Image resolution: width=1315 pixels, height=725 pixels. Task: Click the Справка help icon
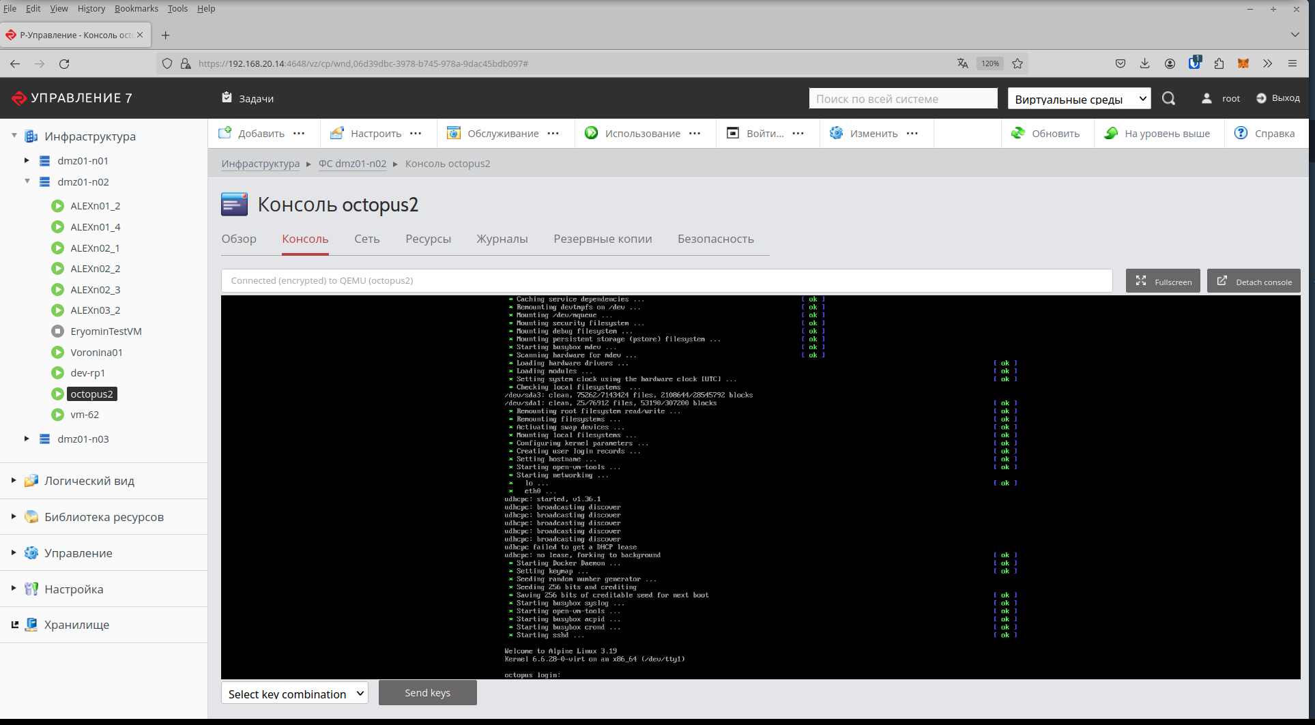(1241, 133)
